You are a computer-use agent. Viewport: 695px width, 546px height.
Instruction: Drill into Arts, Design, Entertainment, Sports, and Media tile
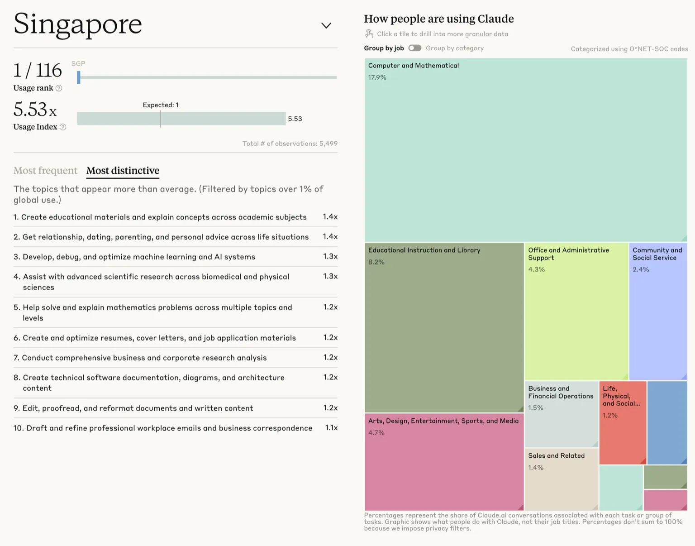[x=444, y=462]
